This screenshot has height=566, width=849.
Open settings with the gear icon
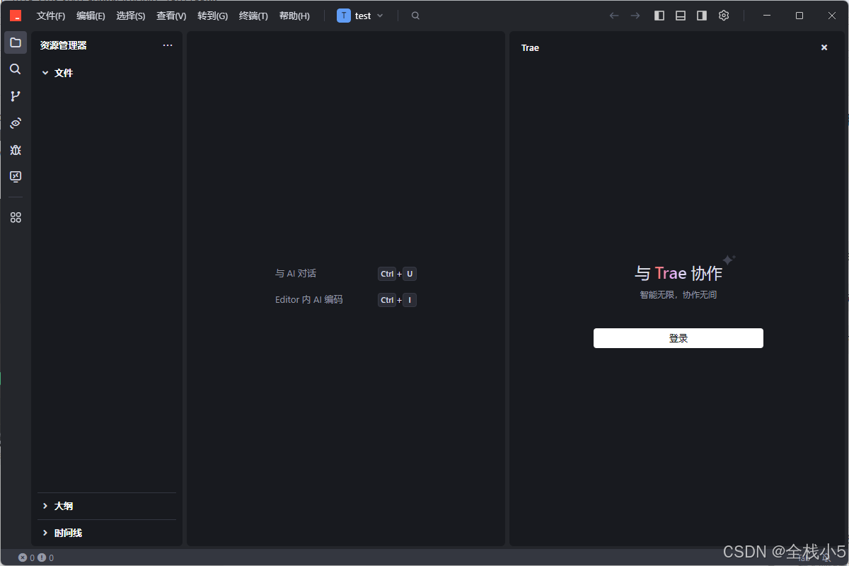(x=724, y=16)
